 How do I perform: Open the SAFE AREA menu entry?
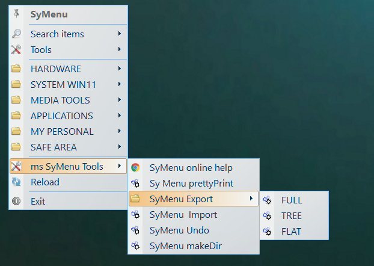point(68,147)
